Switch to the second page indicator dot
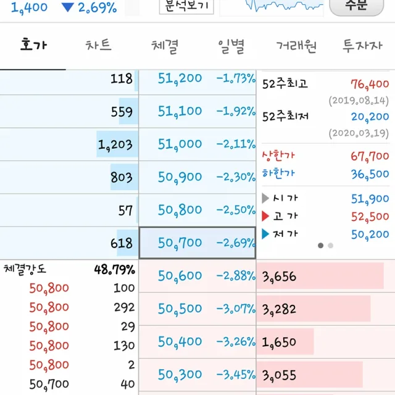The height and width of the screenshot is (395, 395). 331,246
